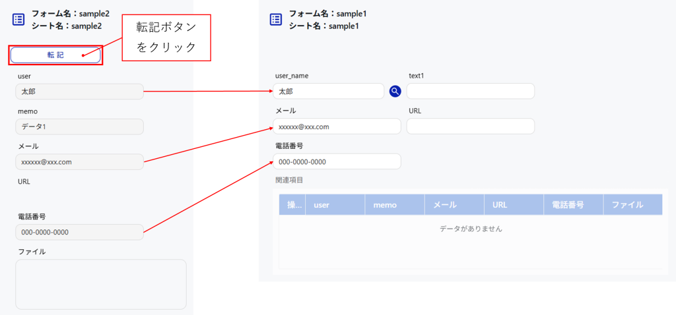Click the memo field containing データ1
This screenshot has width=676, height=315.
79,127
